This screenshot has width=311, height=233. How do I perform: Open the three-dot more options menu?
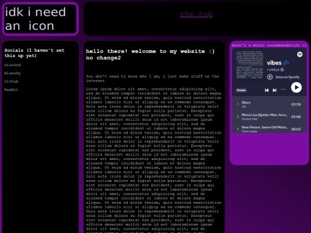(283, 90)
